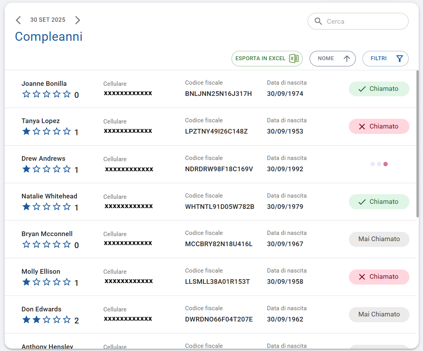Set Don Edwards rating to three stars
The image size is (423, 351).
[47, 320]
